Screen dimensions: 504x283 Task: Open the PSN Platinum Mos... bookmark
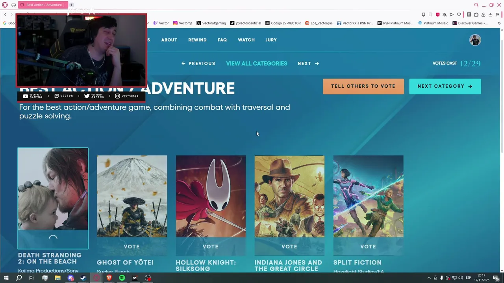tap(395, 23)
